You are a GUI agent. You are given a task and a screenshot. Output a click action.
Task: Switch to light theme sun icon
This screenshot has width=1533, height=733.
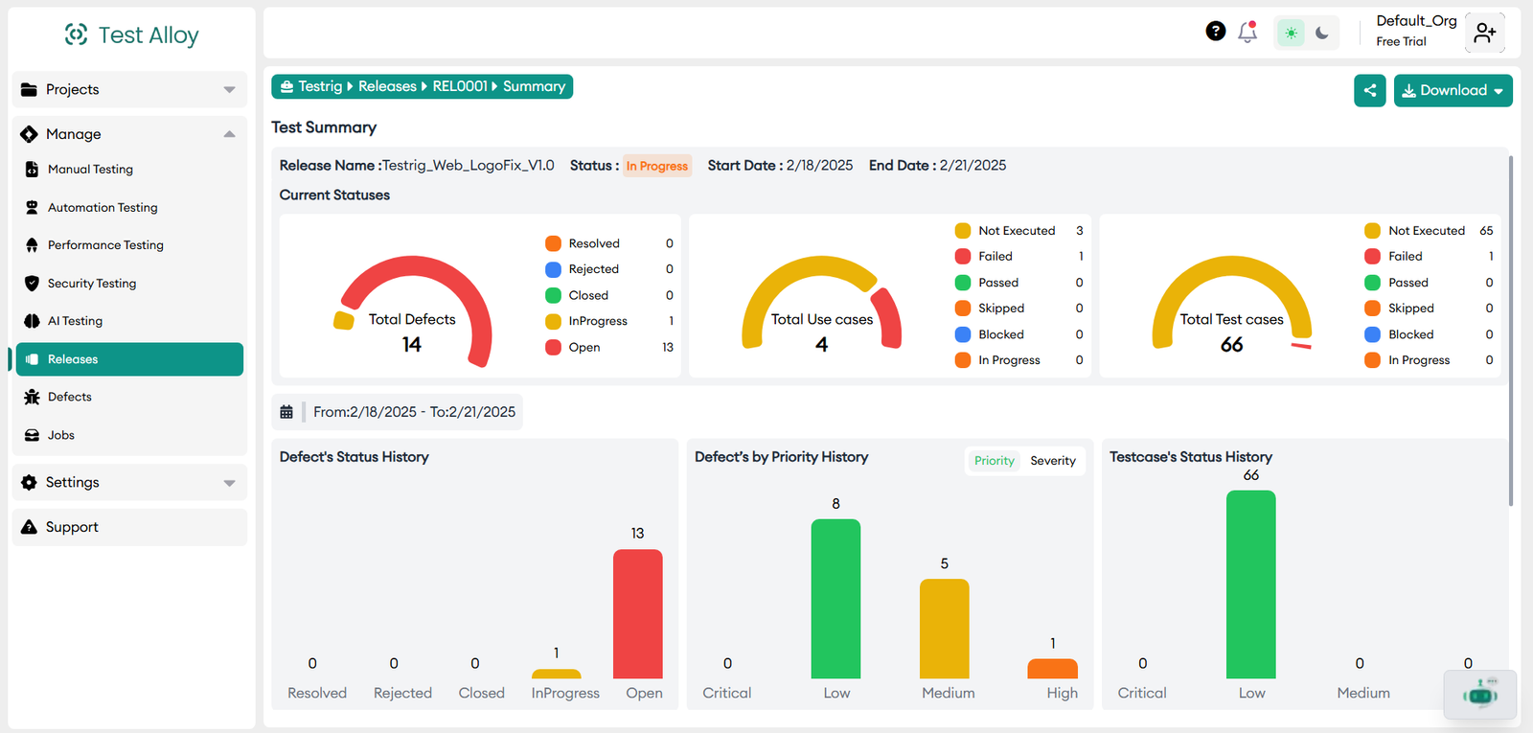1292,33
